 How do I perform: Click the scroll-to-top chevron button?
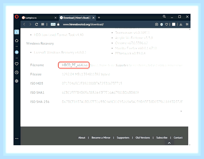click(169, 143)
